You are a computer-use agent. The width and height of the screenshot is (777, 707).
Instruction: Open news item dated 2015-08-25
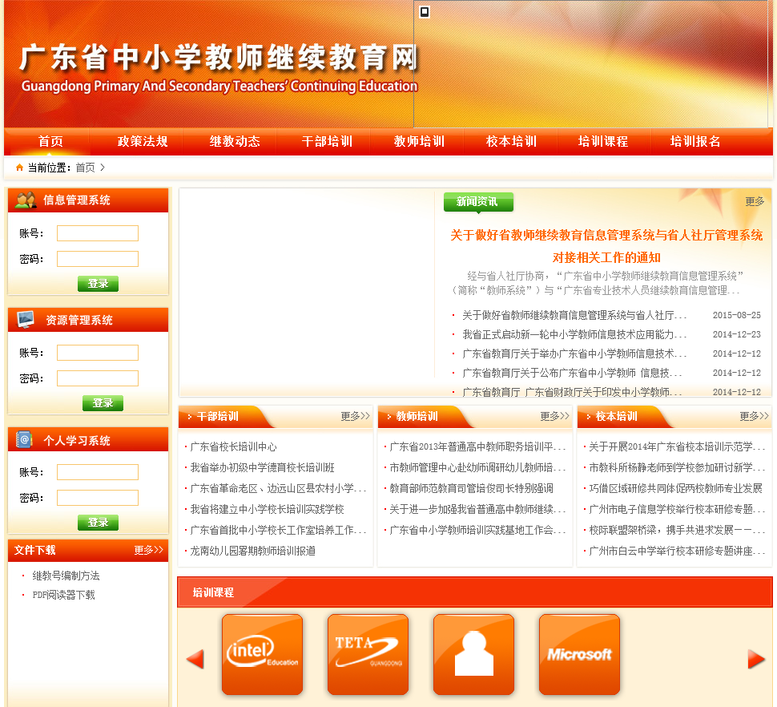point(574,315)
